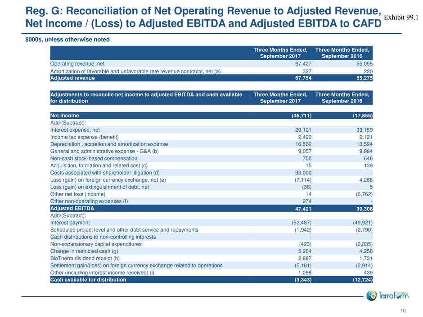Click the 'Operating revenue, net' row label
Viewport: 423px width, 317px height.
point(77,64)
